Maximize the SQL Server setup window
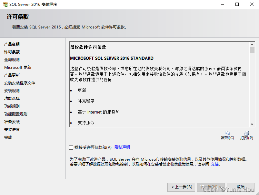The image size is (259, 195). (237, 4)
